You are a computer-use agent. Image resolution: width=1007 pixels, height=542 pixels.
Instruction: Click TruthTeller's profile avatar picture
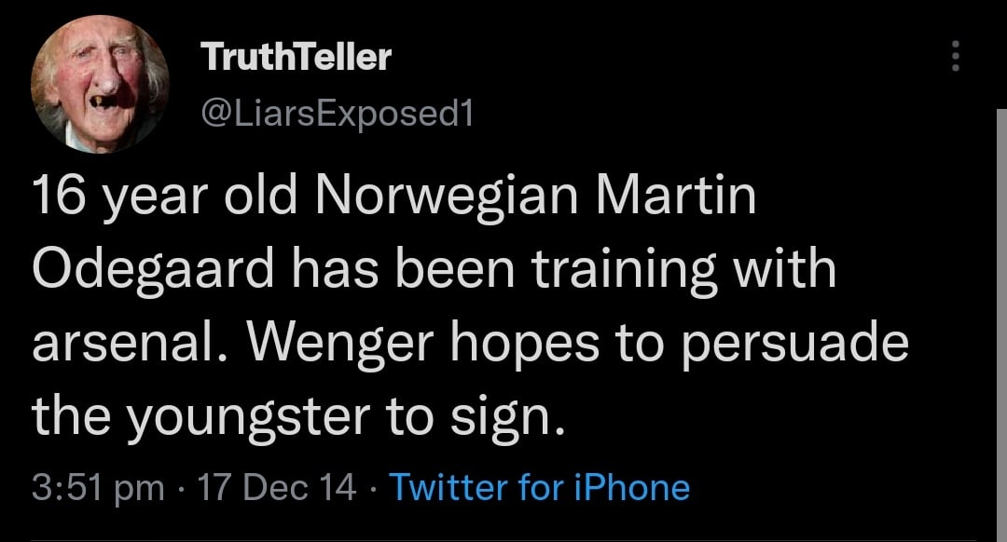(x=101, y=86)
